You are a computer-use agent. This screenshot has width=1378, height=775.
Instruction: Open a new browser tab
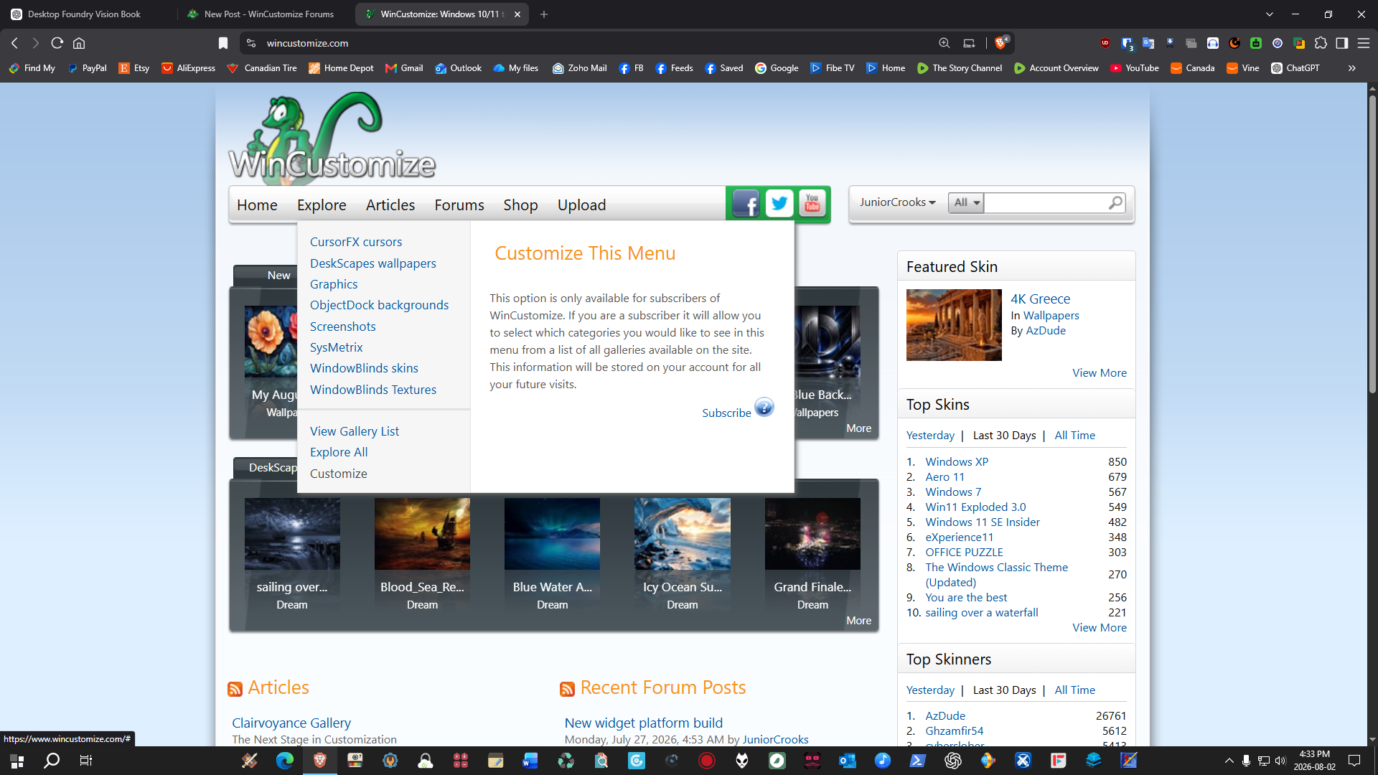[x=544, y=14]
